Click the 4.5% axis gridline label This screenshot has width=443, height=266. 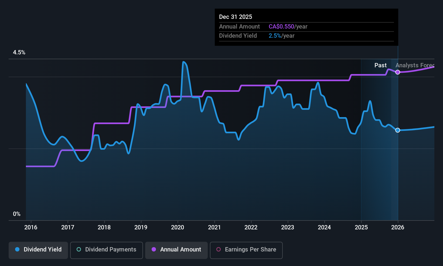tap(19, 52)
